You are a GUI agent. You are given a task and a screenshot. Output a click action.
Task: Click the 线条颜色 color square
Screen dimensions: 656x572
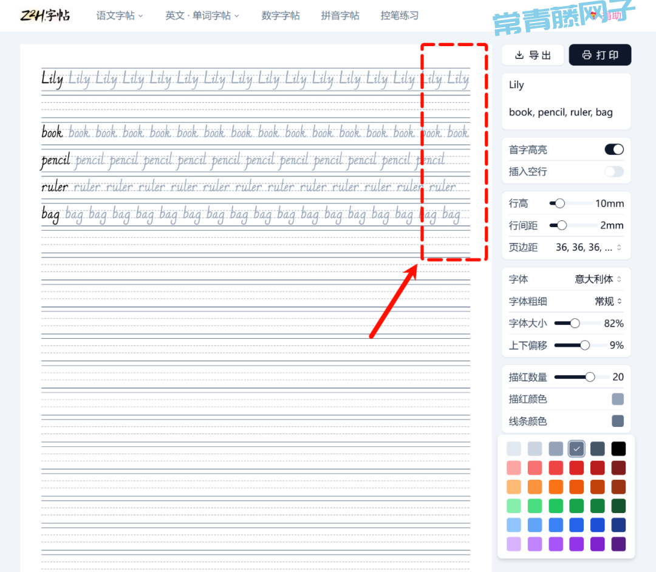click(x=617, y=421)
